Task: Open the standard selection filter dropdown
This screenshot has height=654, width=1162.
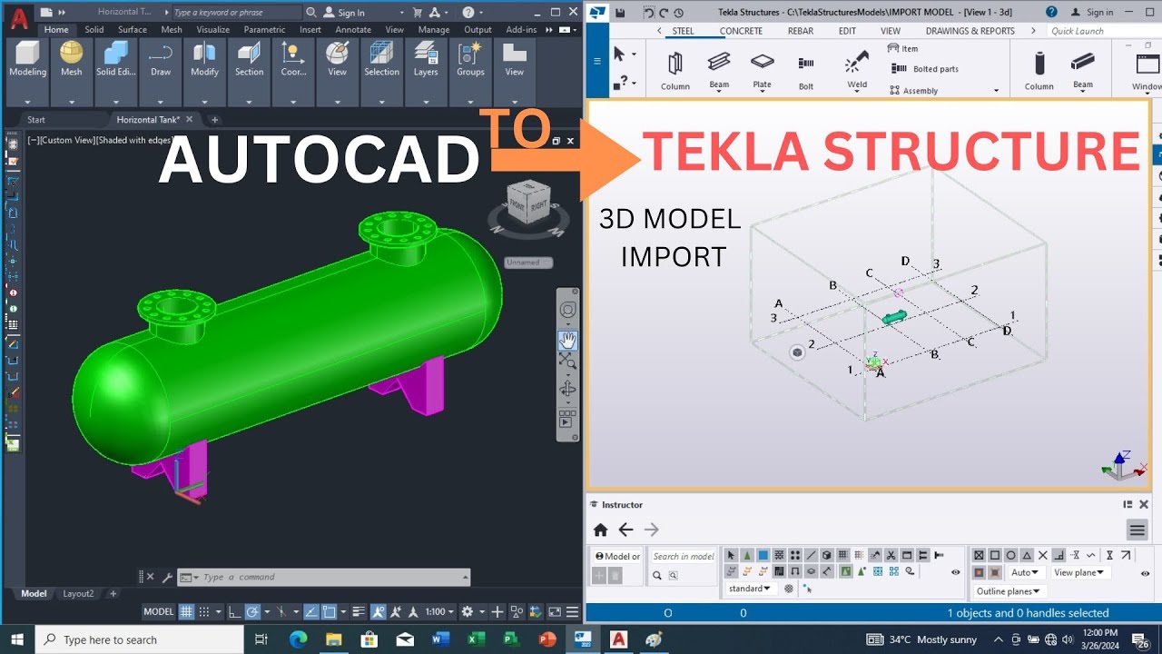Action: [750, 589]
